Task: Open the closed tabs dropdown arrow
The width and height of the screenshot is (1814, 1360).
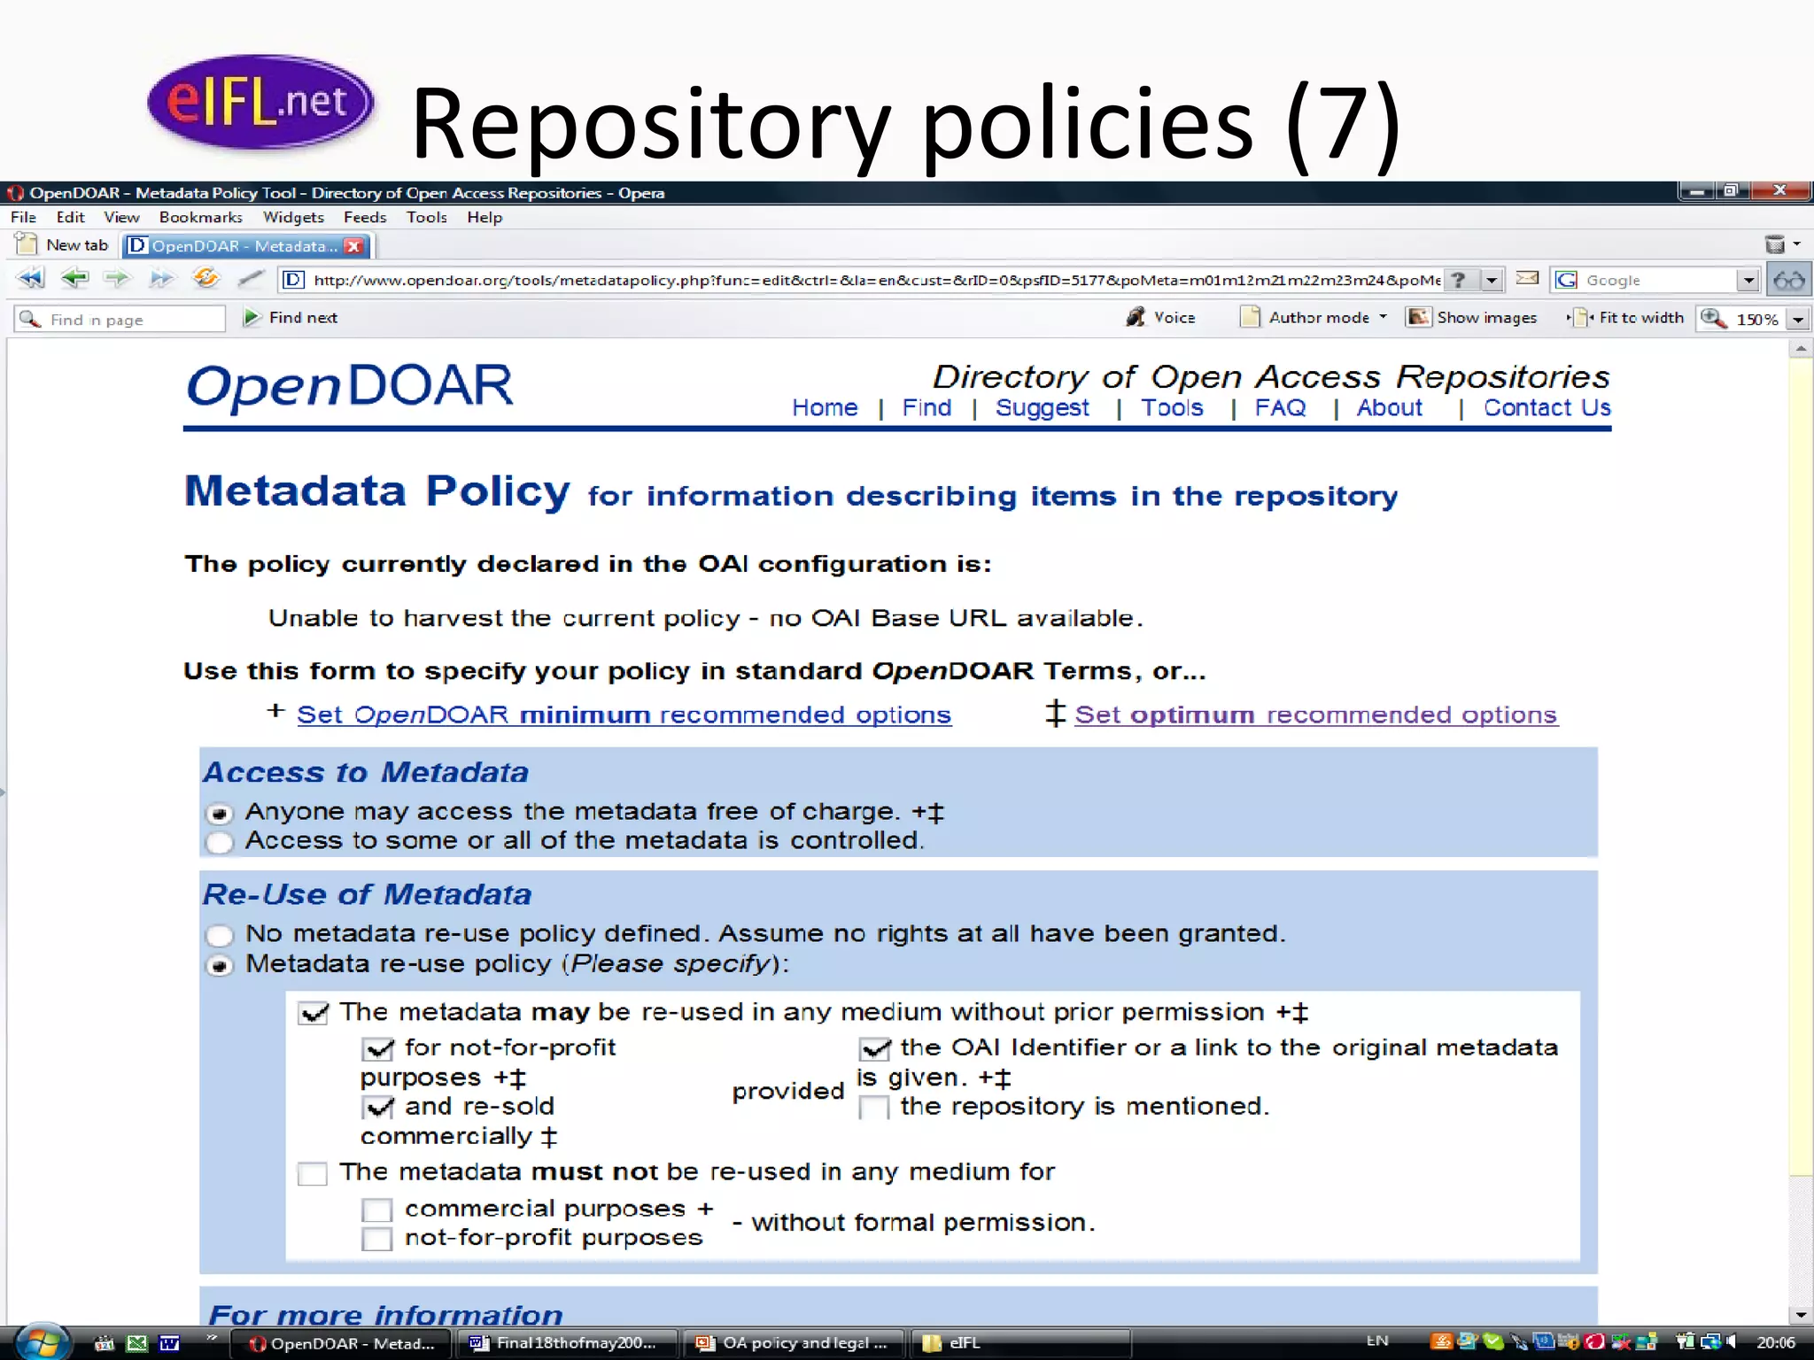Action: 1797,244
